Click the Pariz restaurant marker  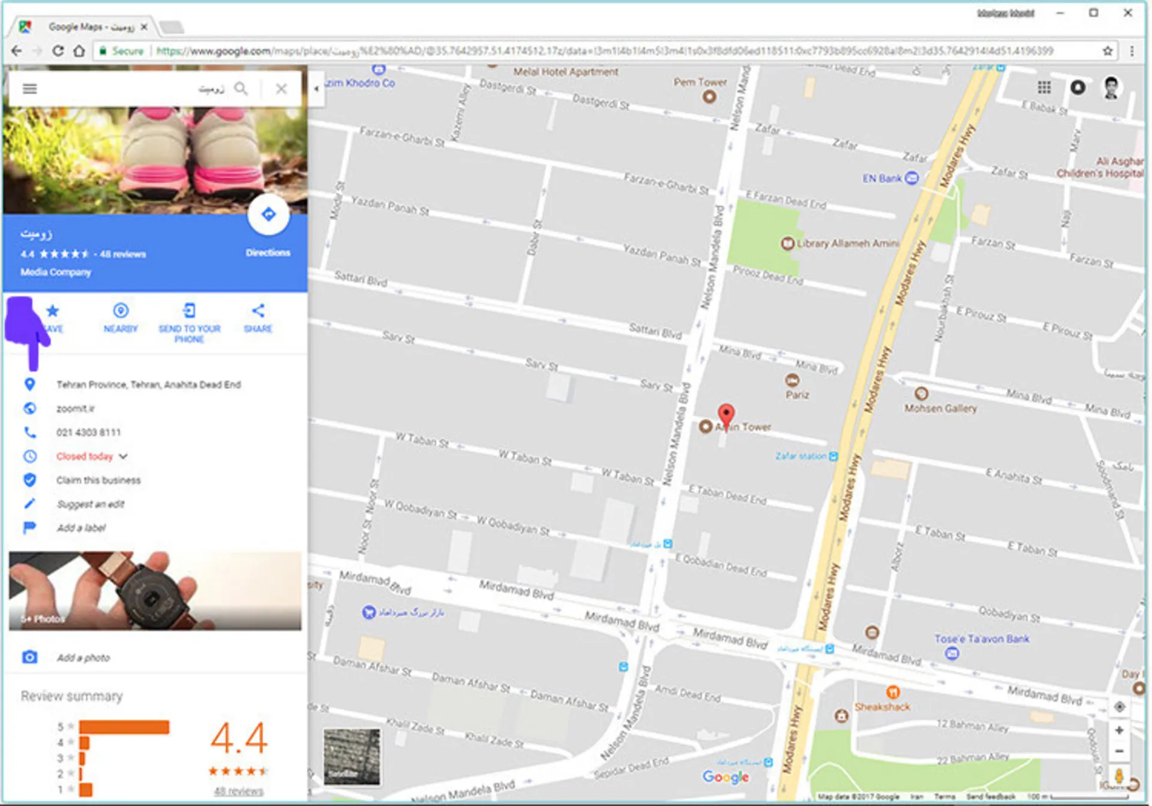[792, 380]
